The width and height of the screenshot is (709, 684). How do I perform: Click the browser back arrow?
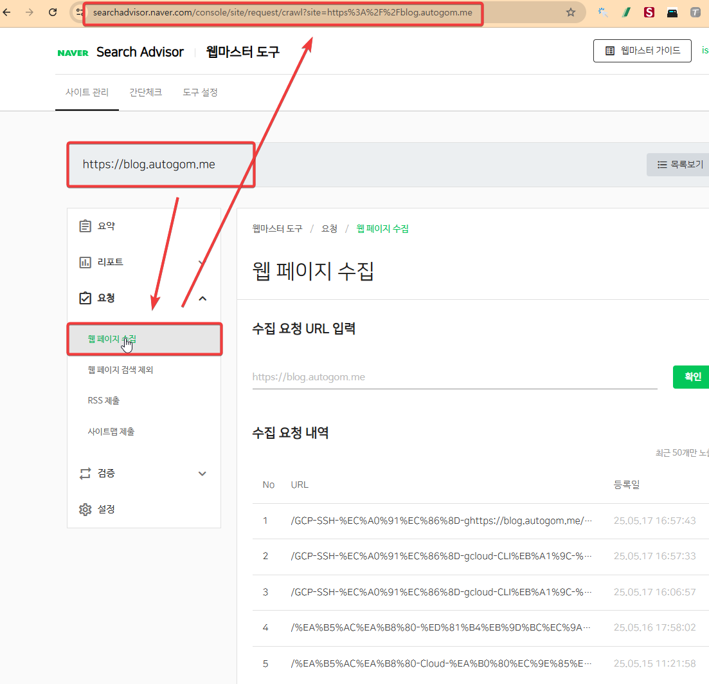point(7,12)
